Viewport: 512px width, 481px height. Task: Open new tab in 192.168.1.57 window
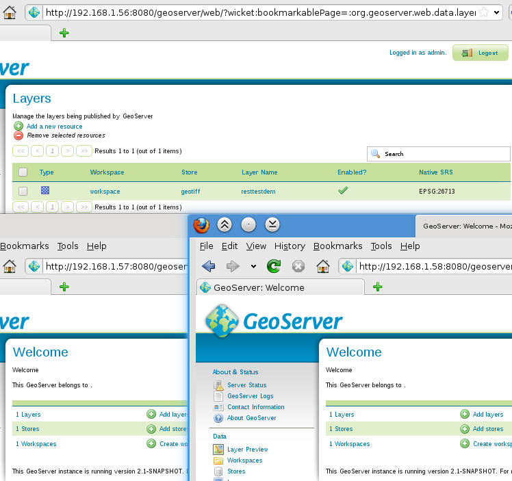click(64, 287)
